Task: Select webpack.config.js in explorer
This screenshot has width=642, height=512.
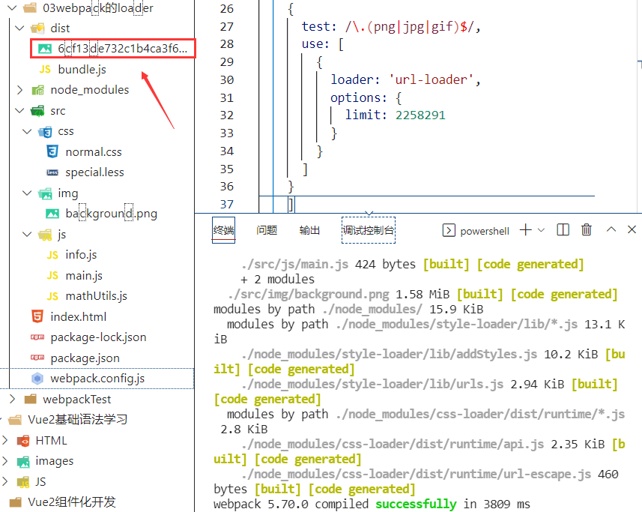Action: coord(97,379)
